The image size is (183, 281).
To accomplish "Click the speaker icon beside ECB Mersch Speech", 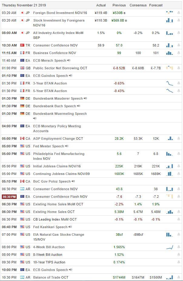I will [x=69, y=60].
